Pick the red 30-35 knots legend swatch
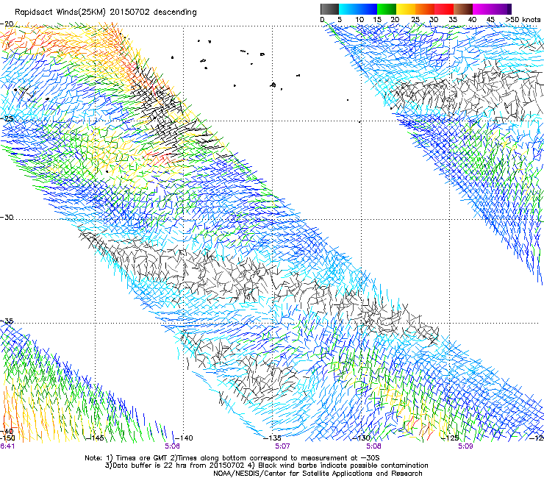This screenshot has height=478, width=544. point(444,9)
